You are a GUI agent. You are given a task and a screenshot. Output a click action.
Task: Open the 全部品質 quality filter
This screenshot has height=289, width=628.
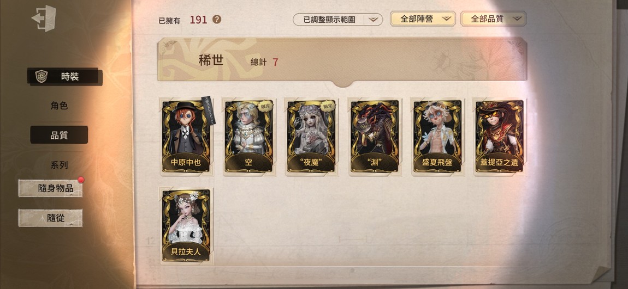click(x=493, y=19)
